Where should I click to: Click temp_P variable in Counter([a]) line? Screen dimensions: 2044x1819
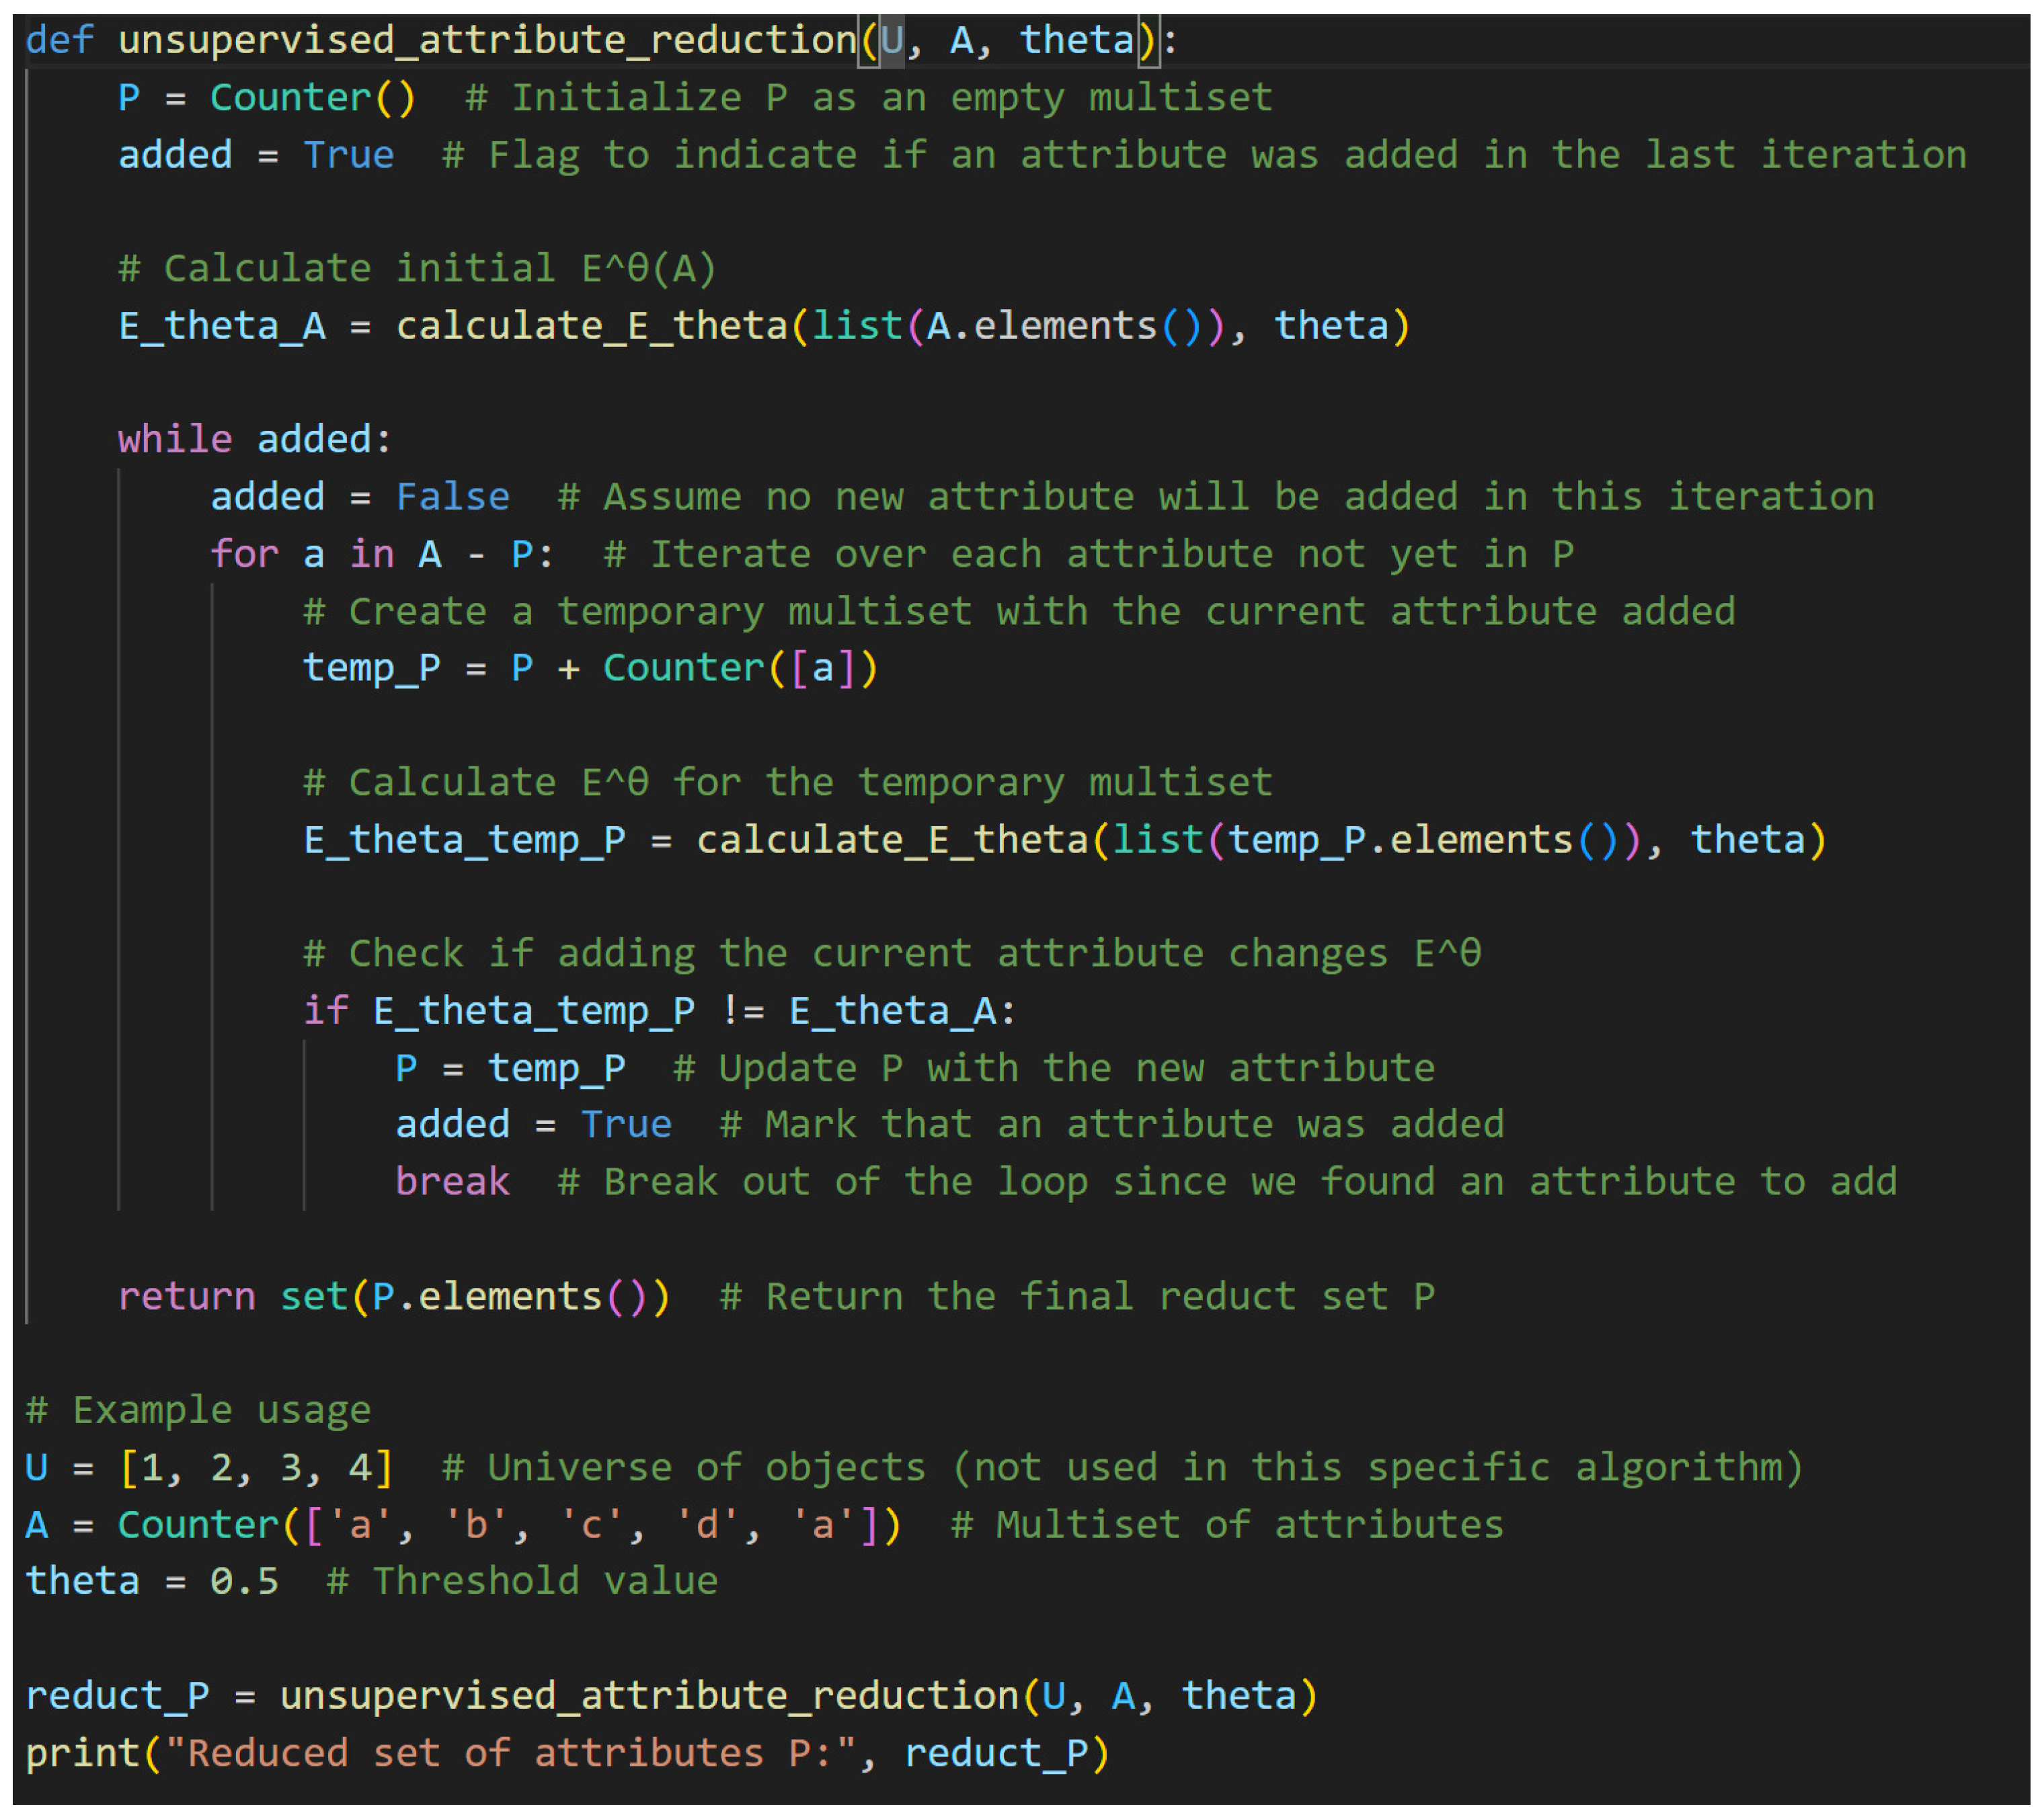371,667
